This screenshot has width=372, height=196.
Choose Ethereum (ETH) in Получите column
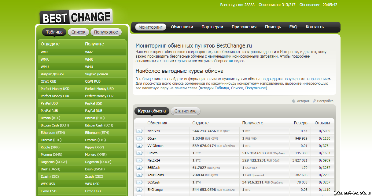point(96,133)
